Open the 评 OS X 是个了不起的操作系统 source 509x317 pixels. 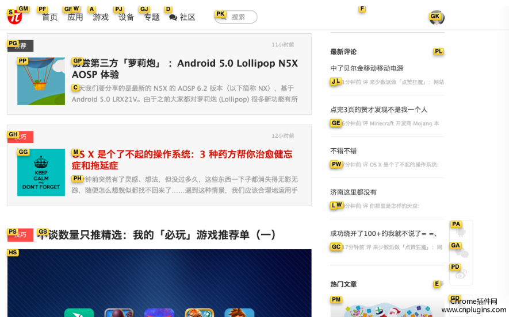pos(385,165)
